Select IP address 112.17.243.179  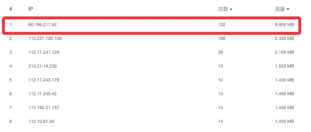click(x=44, y=80)
